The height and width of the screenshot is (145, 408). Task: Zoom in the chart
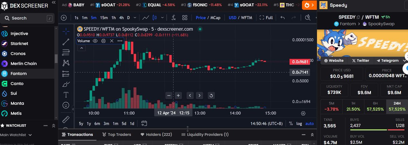[178, 96]
